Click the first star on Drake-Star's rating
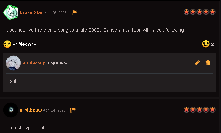The image size is (221, 133). pos(187,12)
